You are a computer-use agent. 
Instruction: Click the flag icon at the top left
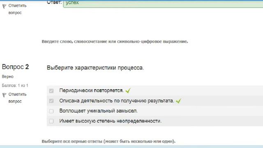[4, 7]
